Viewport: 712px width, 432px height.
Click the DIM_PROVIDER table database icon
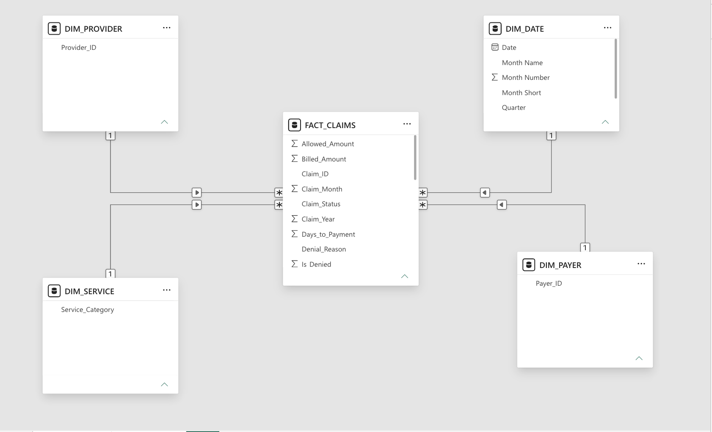click(54, 29)
